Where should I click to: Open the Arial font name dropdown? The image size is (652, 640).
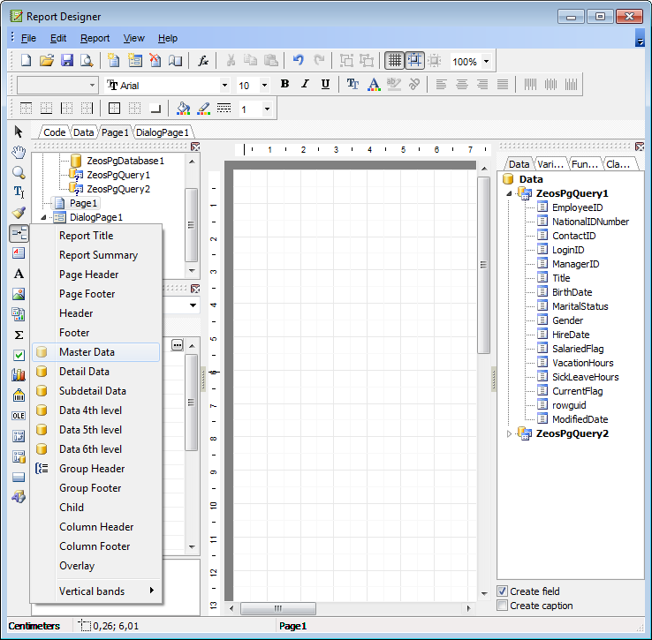tap(224, 86)
